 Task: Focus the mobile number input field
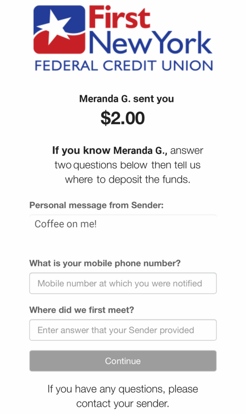click(123, 283)
